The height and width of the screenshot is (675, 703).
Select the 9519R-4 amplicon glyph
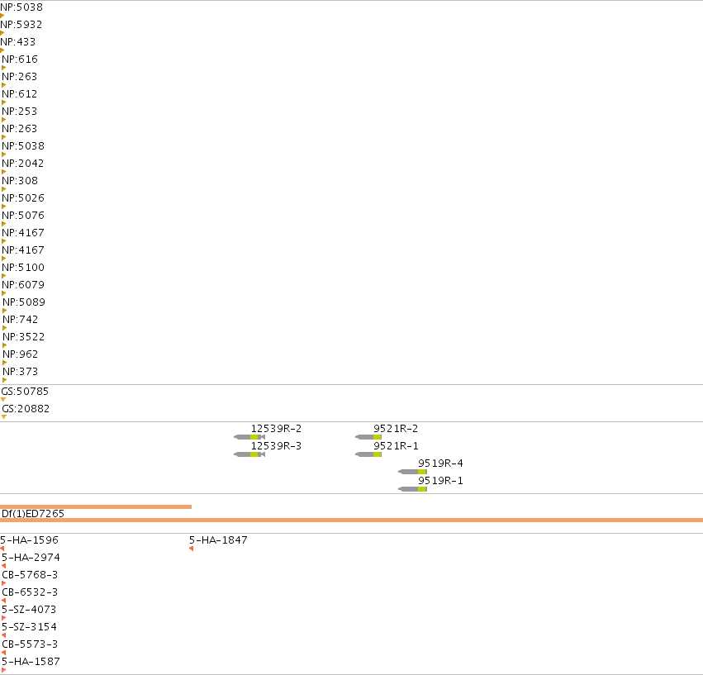point(412,472)
